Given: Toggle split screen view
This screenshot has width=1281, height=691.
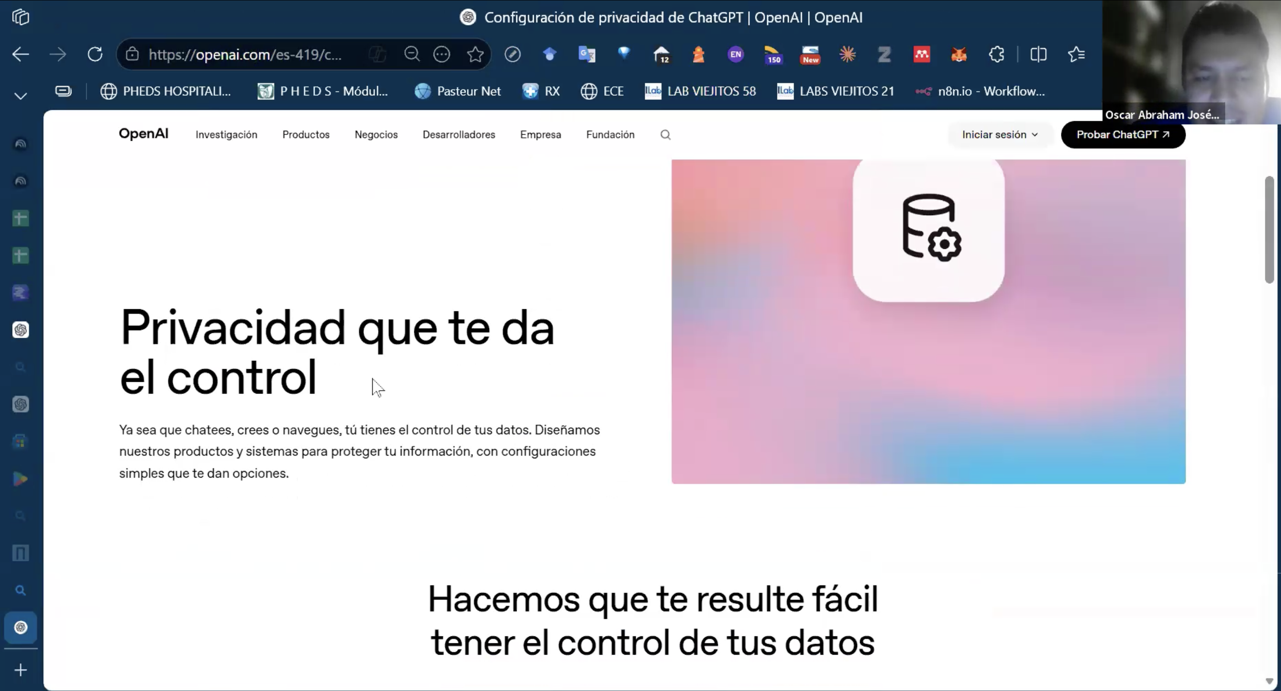Looking at the screenshot, I should pyautogui.click(x=1038, y=54).
